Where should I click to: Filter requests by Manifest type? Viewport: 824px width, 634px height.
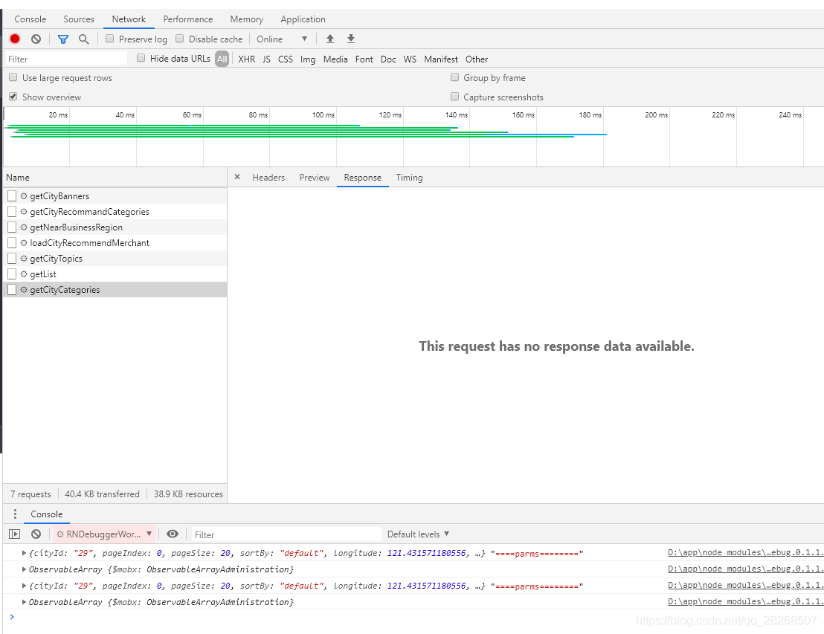441,59
